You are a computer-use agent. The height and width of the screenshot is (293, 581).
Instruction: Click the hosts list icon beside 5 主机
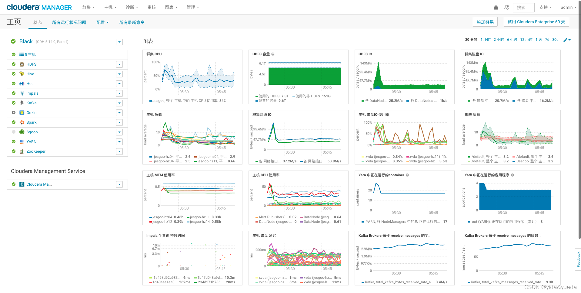(22, 54)
